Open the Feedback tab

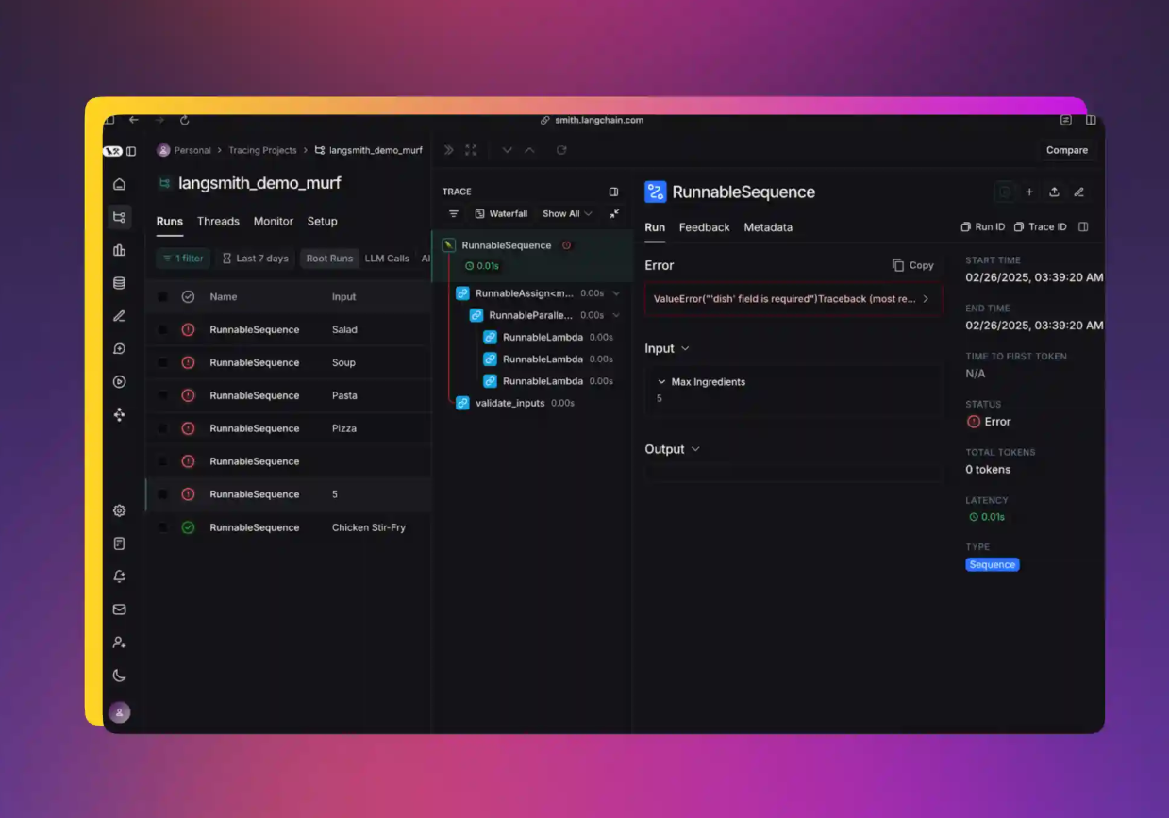coord(704,227)
